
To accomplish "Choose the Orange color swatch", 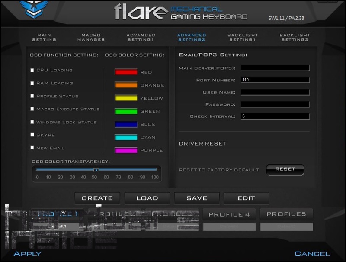I will (126, 85).
